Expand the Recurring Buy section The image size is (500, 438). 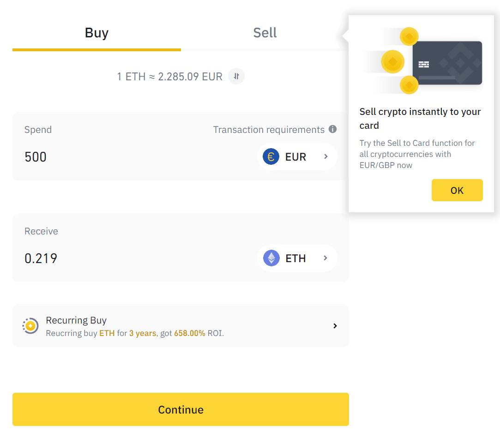(x=335, y=325)
